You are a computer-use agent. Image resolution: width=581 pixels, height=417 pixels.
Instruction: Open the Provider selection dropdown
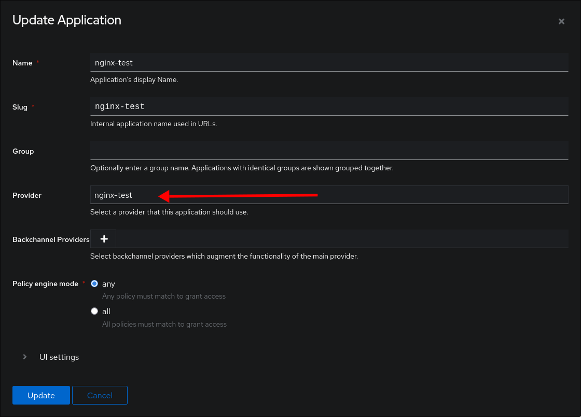tap(329, 195)
